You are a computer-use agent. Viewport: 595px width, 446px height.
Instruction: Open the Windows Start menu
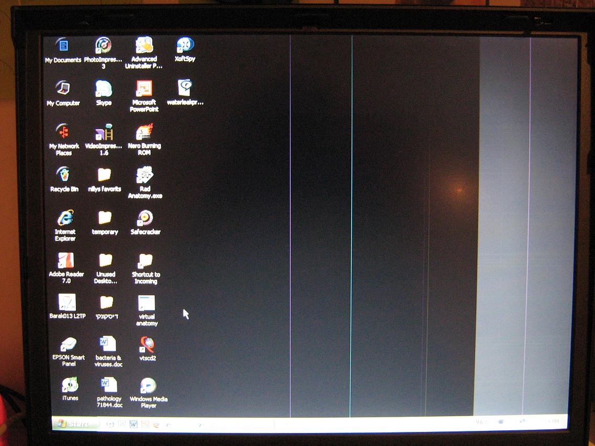coord(74,424)
